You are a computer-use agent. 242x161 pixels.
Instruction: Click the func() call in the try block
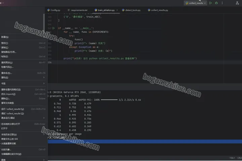pyautogui.click(x=79, y=40)
